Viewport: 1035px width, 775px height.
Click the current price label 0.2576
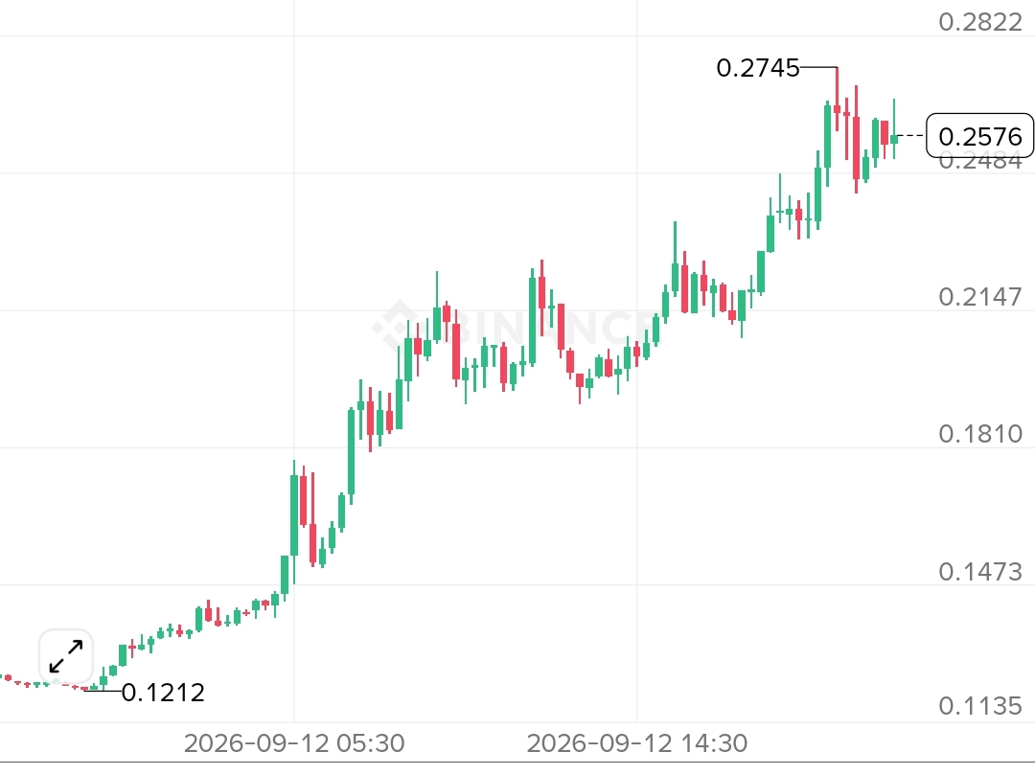click(979, 136)
